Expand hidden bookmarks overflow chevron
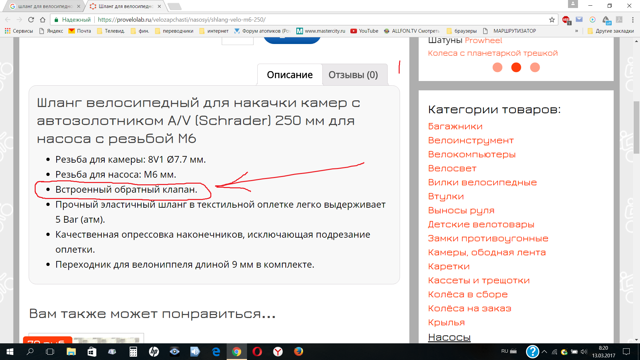Image resolution: width=640 pixels, height=360 pixels. (x=577, y=31)
